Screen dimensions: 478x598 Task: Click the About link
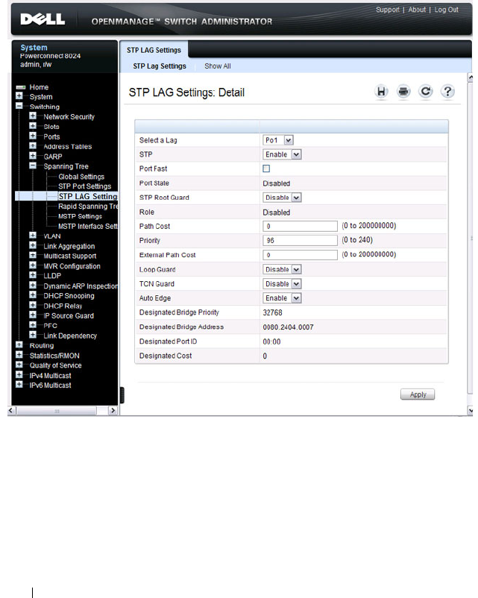coord(417,10)
